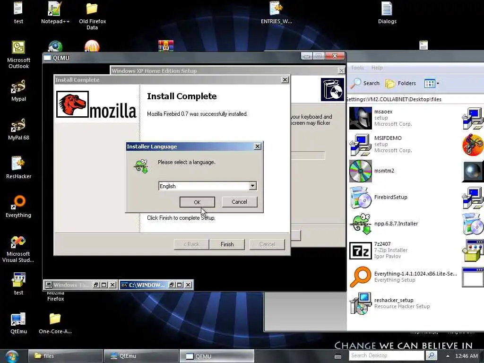Click the Start orb button
Image resolution: width=484 pixels, height=363 pixels.
pos(12,356)
